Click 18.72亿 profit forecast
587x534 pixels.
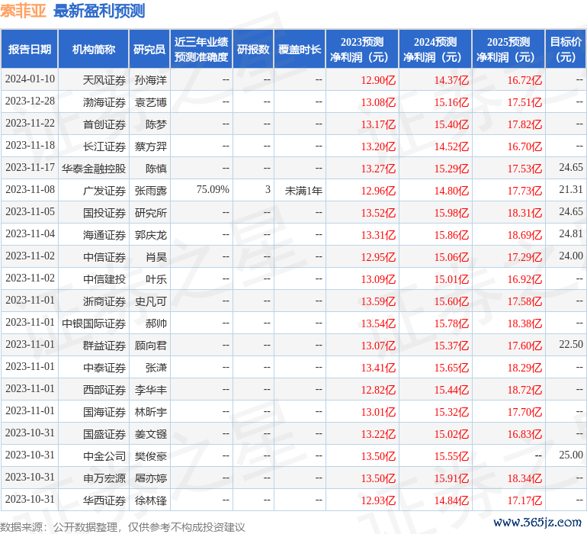[x=524, y=390]
